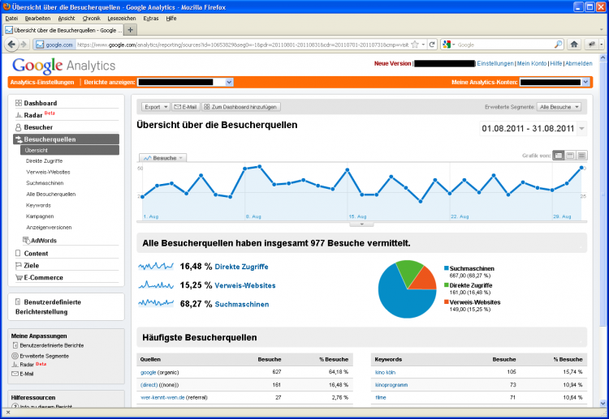Click the Firefox home button

pyautogui.click(x=574, y=45)
